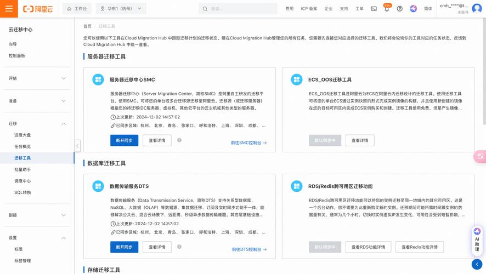Click the Alibaba Cloud logo
Screen dimensions: 486x274
click(38, 9)
